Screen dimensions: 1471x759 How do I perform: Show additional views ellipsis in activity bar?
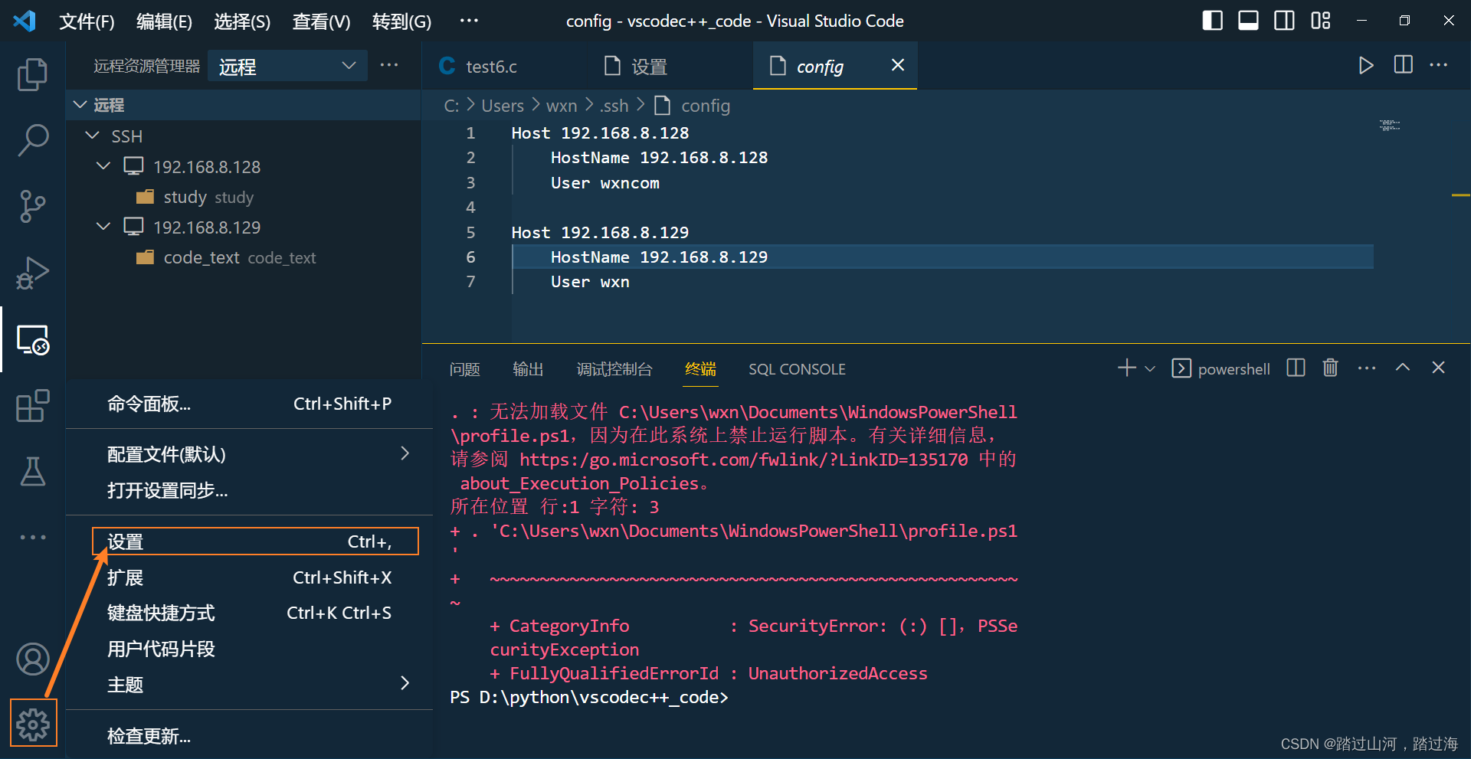[x=32, y=537]
